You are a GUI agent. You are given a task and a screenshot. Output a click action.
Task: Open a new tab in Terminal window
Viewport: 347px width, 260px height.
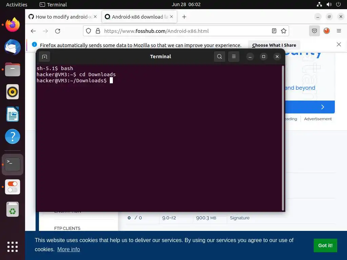click(44, 57)
